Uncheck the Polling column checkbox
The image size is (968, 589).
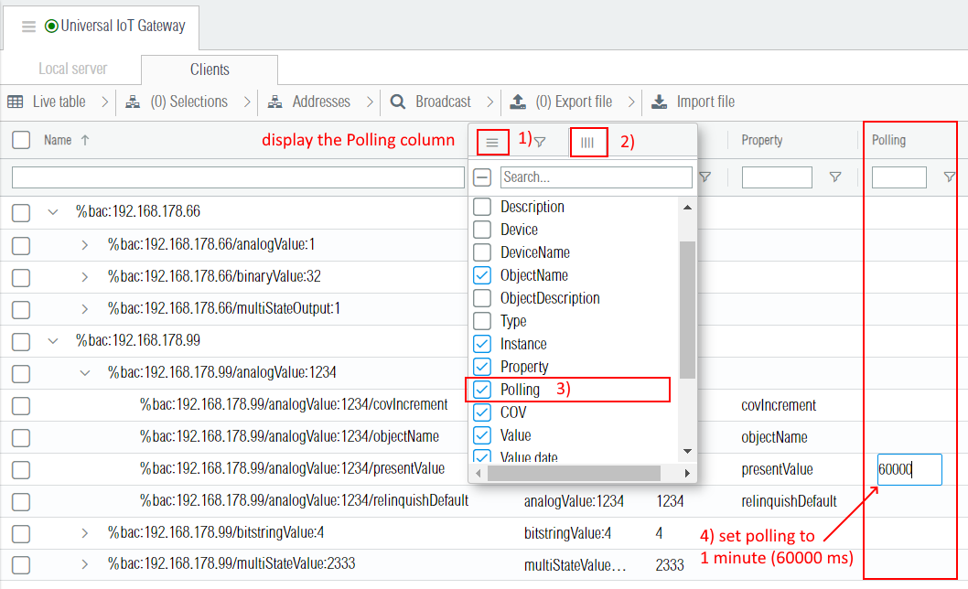(482, 390)
